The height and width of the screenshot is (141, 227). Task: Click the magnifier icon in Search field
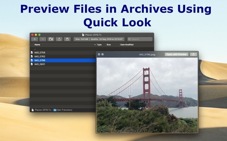coord(129,39)
